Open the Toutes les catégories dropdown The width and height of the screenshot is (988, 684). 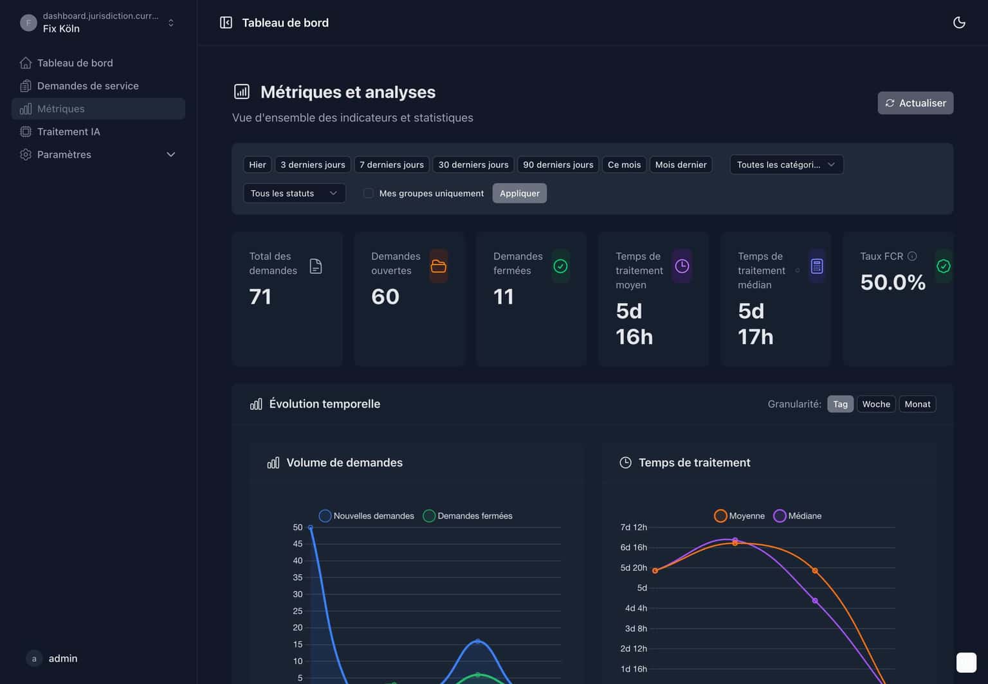[786, 164]
